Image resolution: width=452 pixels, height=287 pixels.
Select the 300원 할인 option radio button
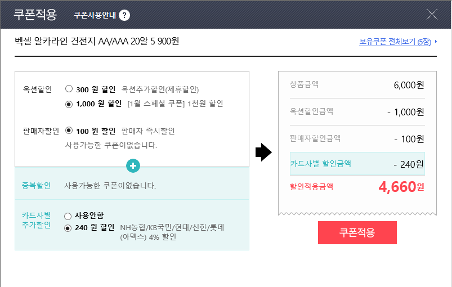(69, 89)
